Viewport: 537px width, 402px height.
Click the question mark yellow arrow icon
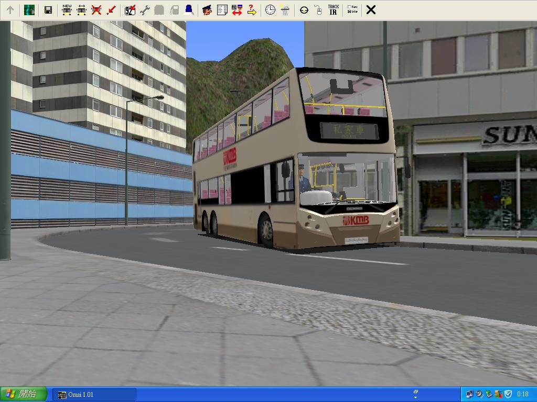pyautogui.click(x=252, y=10)
